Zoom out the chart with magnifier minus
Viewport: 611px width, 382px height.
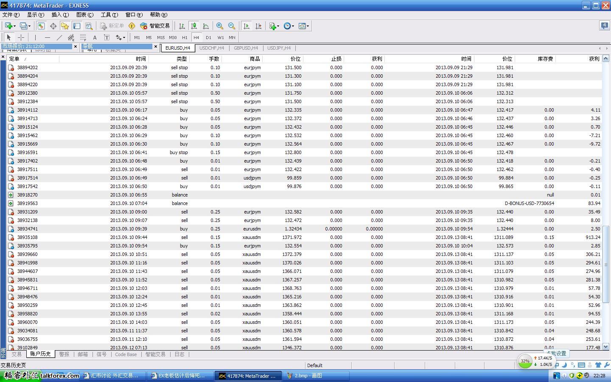[x=232, y=26]
